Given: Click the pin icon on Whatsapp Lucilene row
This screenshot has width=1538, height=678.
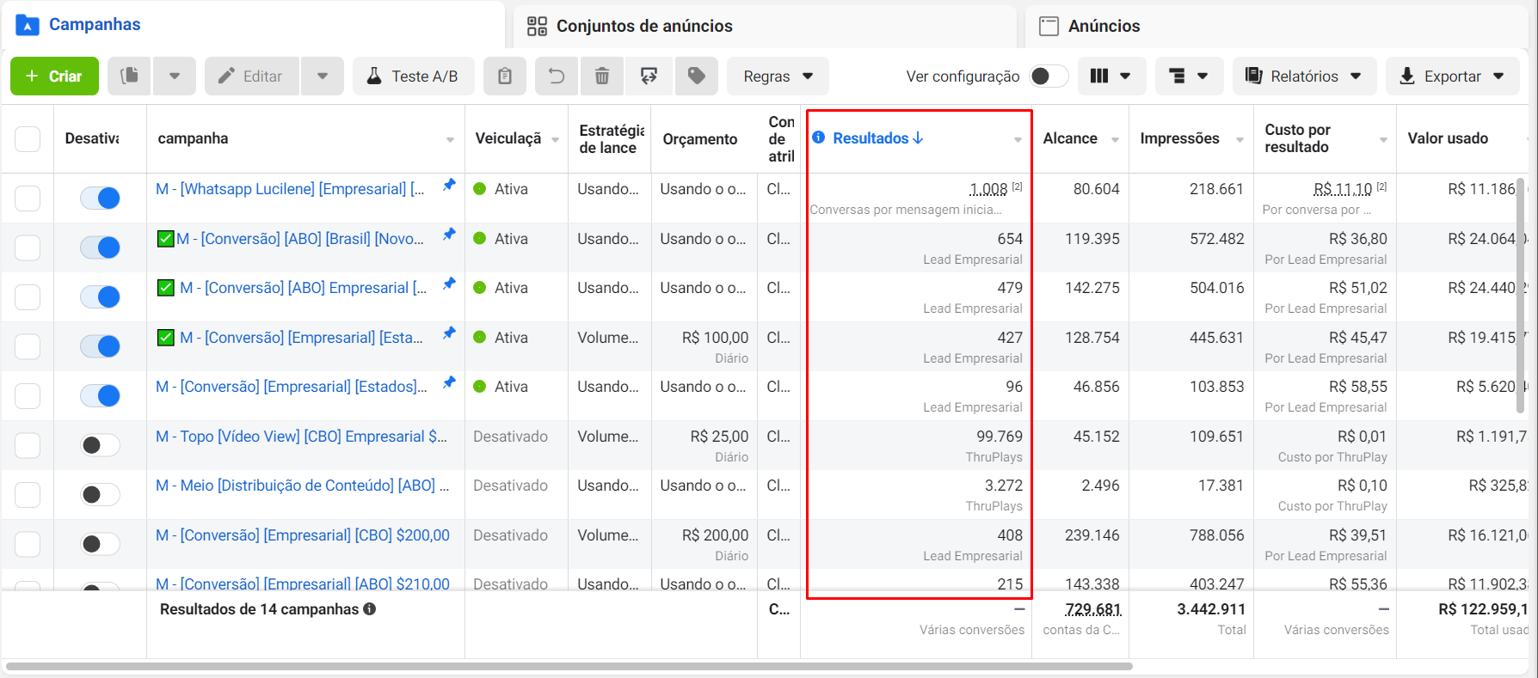Looking at the screenshot, I should point(449,185).
